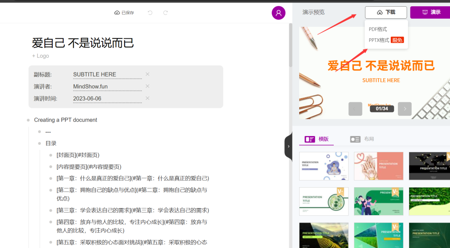Click the previous slide arrow in the preview
The height and width of the screenshot is (248, 450).
355,109
